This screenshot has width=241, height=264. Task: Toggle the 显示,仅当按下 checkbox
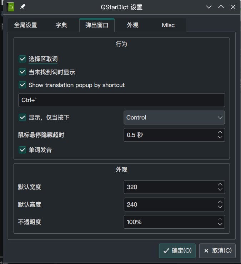(22, 117)
